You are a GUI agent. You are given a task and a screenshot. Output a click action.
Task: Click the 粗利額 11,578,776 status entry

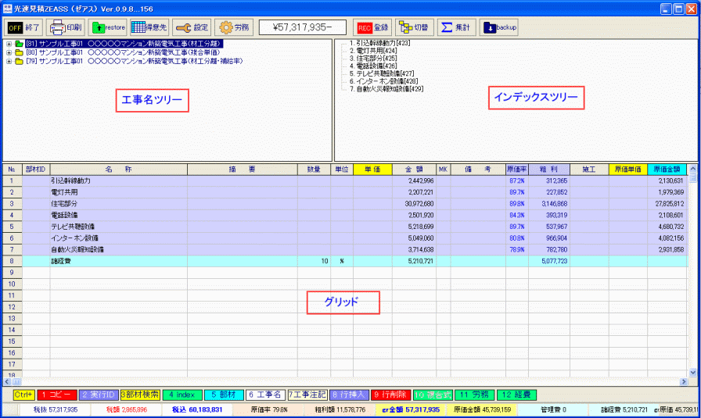(x=340, y=409)
